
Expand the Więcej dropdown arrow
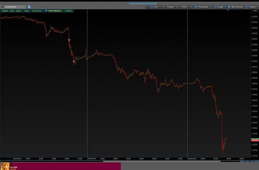[x=257, y=7]
